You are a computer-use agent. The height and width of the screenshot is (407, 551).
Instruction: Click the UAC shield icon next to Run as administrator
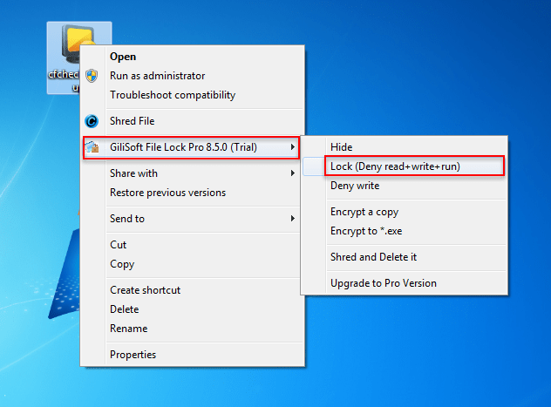[x=92, y=76]
